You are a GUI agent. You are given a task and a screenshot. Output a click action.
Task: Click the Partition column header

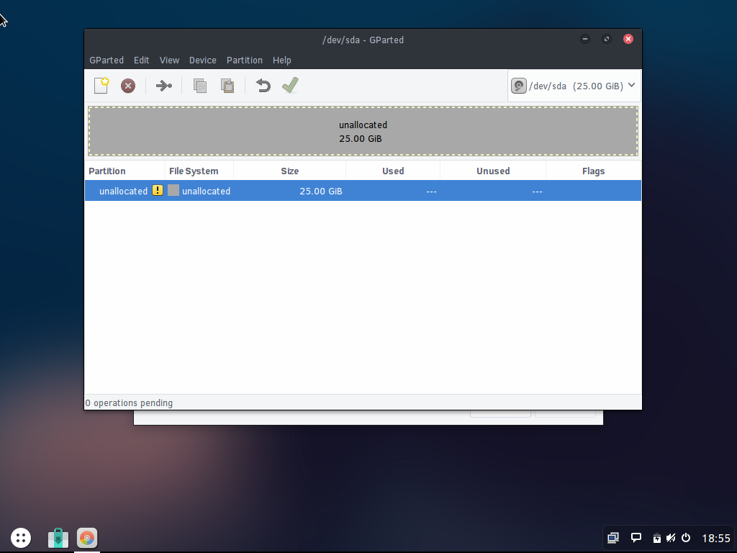125,171
